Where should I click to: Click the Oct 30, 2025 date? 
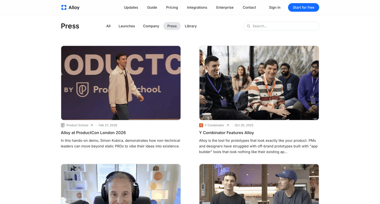click(x=244, y=125)
